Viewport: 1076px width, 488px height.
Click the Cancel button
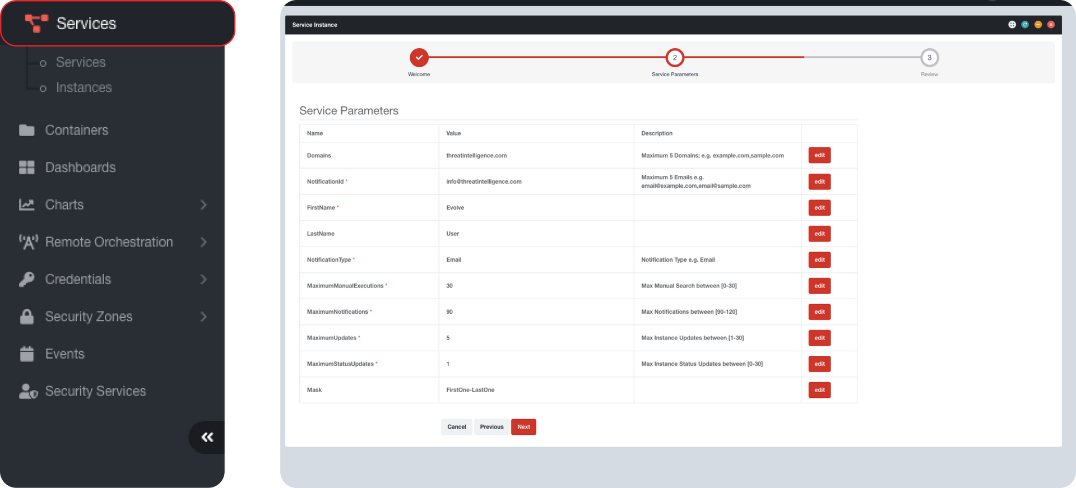tap(457, 427)
